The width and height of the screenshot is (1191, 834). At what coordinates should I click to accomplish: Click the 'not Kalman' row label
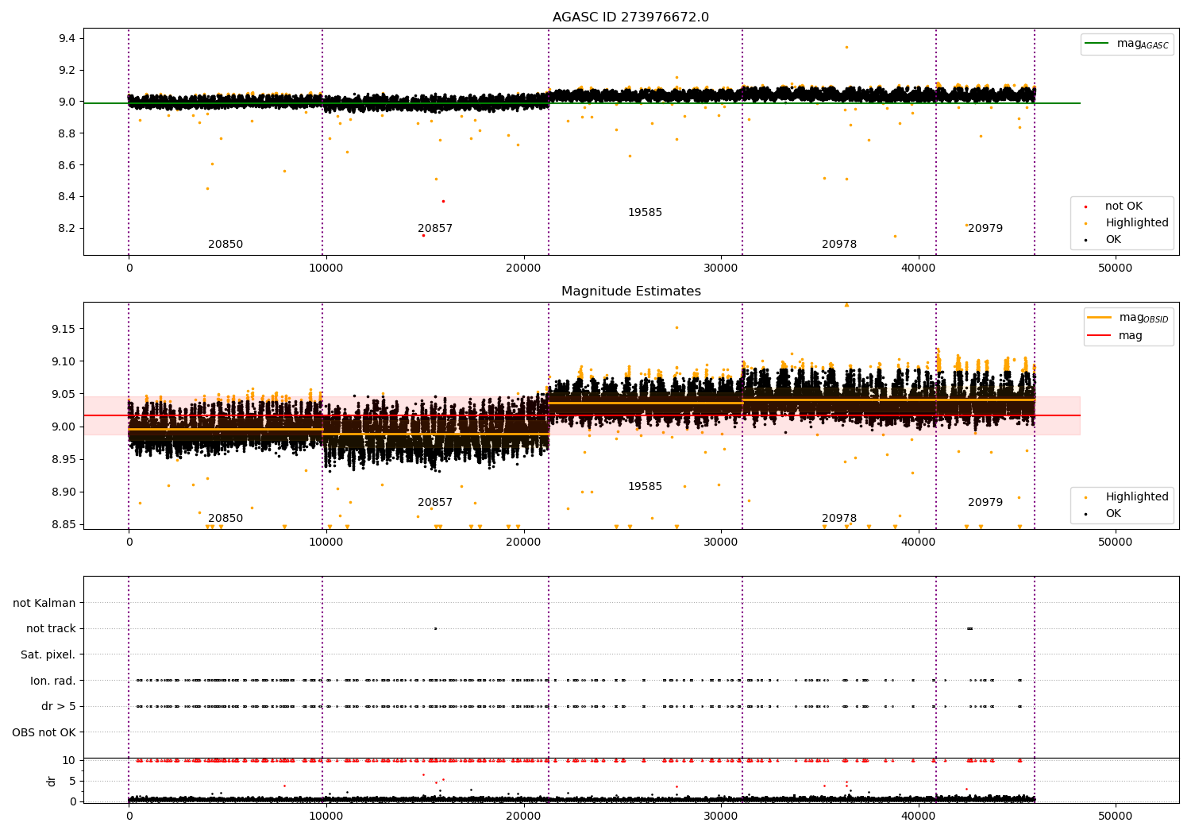[44, 603]
